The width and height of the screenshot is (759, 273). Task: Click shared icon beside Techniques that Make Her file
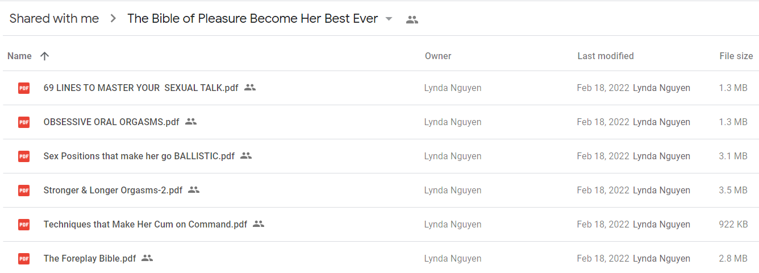tap(258, 224)
